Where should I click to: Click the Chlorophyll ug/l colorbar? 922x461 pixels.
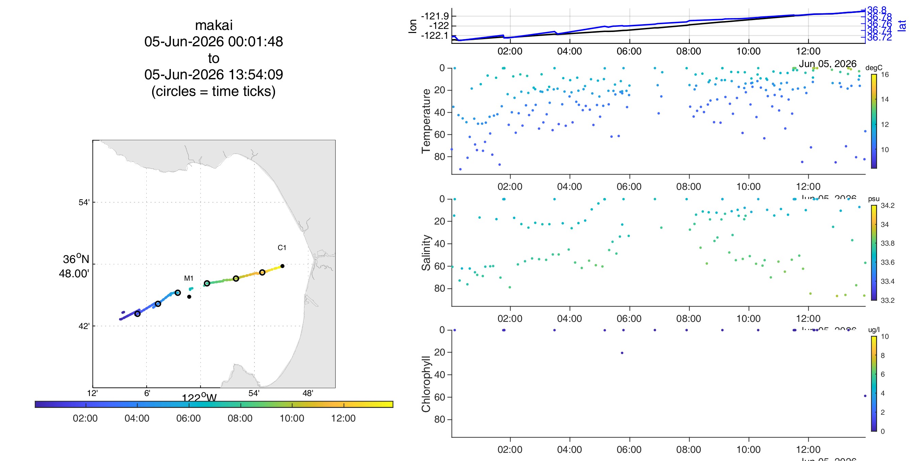(874, 384)
